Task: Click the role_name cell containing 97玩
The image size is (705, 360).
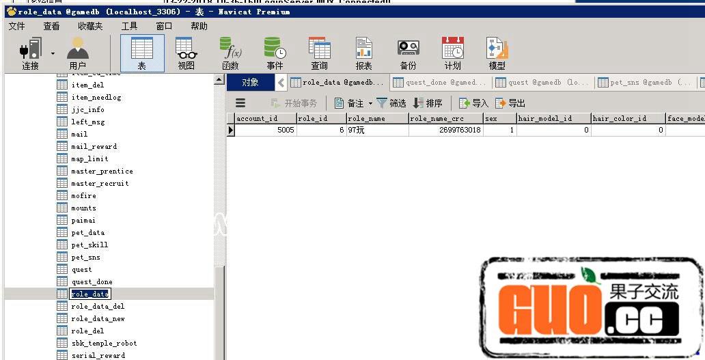Action: click(x=377, y=130)
